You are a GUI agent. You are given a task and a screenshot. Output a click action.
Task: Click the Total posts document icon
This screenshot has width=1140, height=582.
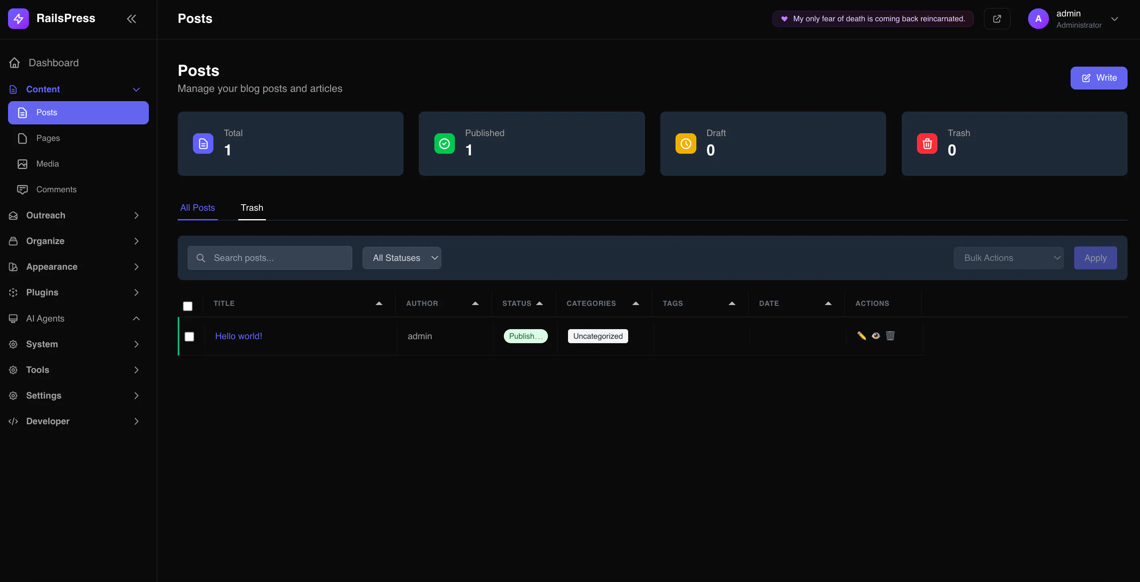pos(203,144)
